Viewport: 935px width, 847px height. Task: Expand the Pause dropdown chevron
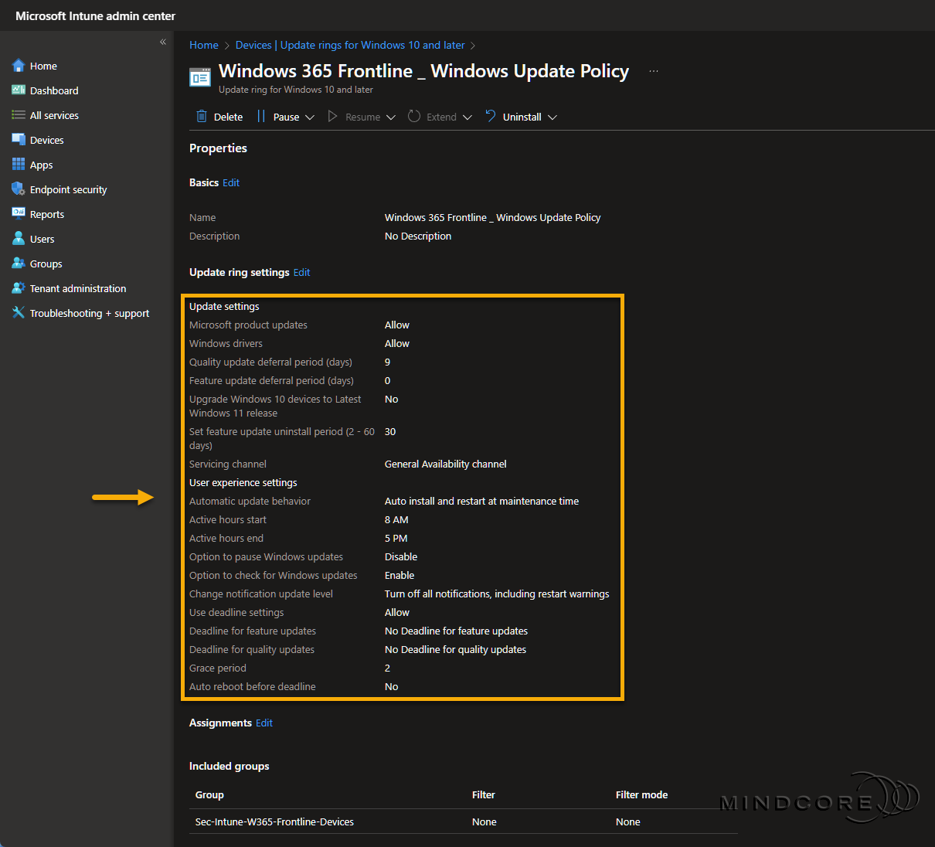(309, 117)
